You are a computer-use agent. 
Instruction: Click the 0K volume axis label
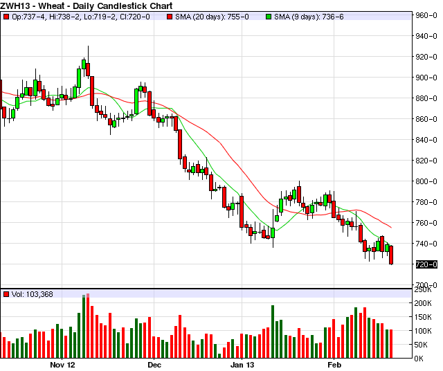point(419,359)
